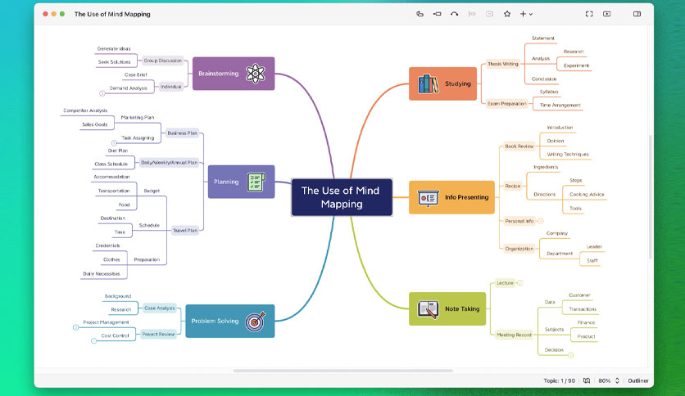
Task: Select the central topic The Use of Mind Mapping
Action: click(342, 197)
